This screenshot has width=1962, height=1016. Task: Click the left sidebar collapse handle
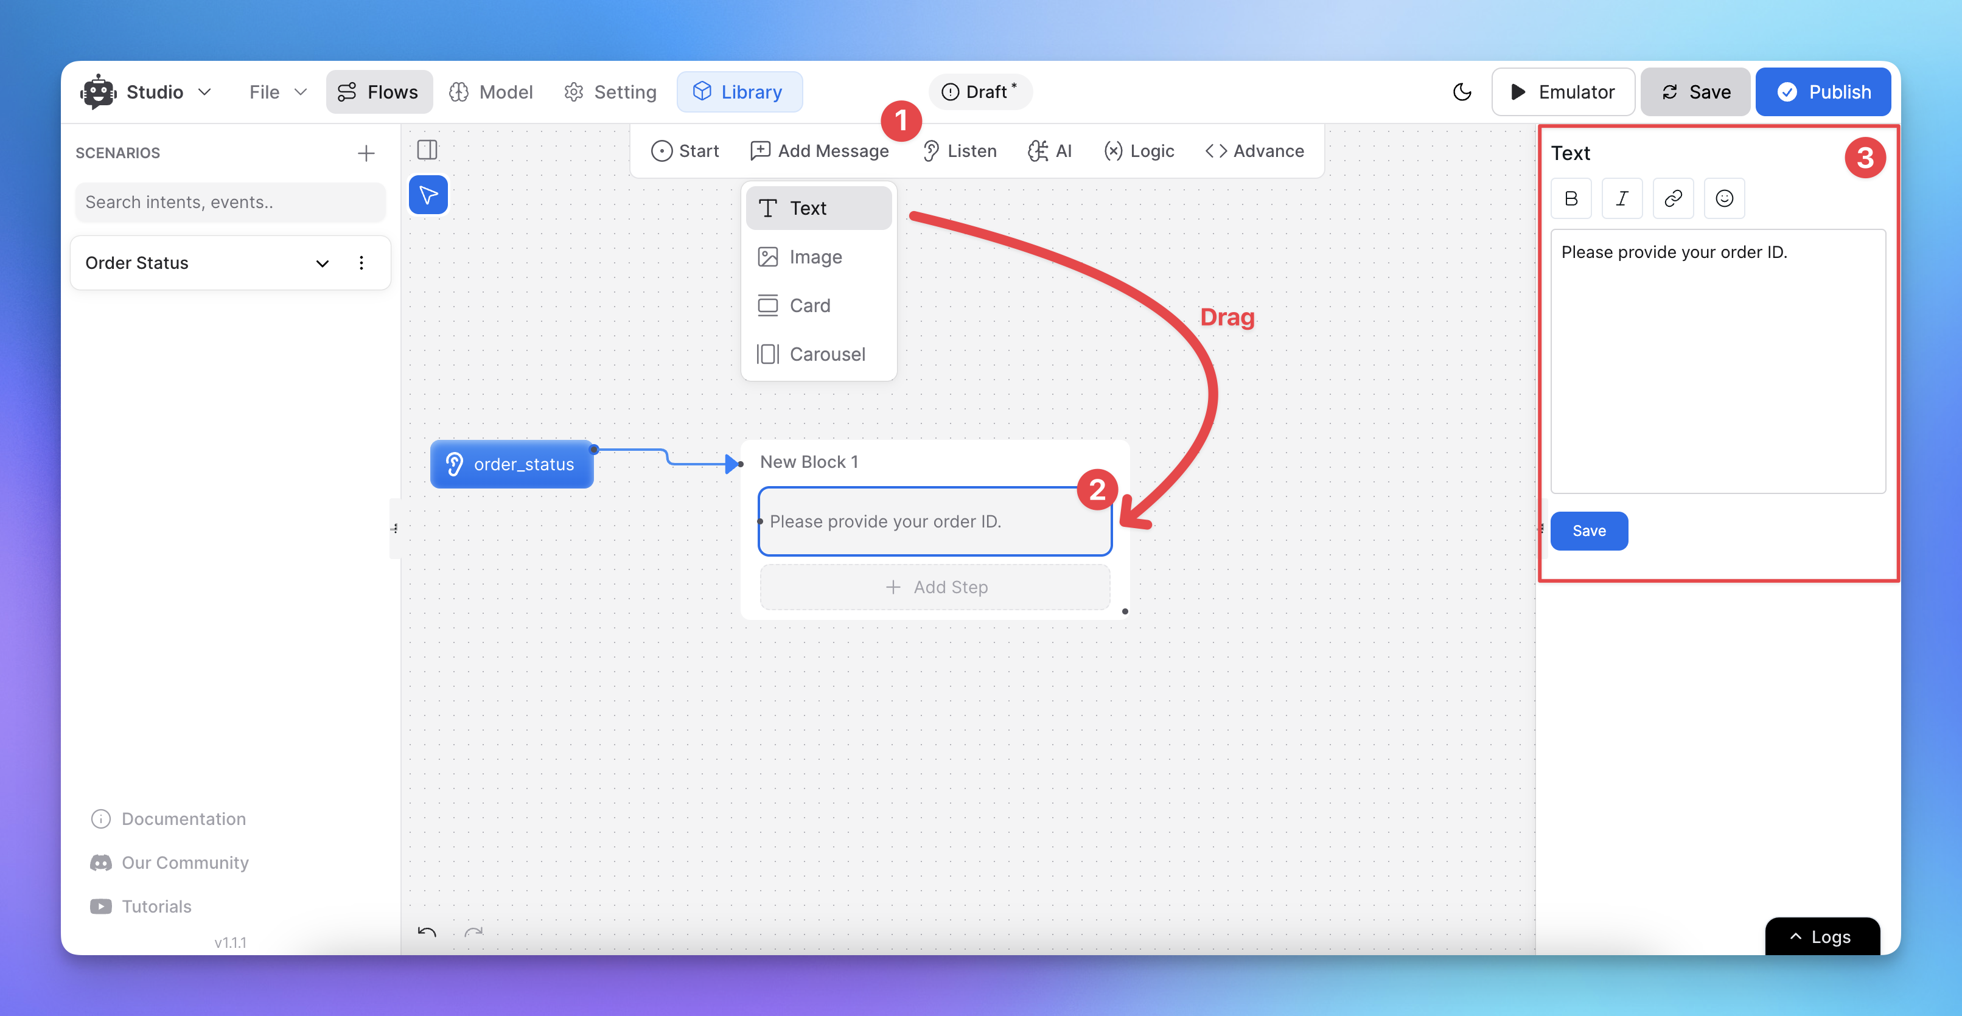394,529
